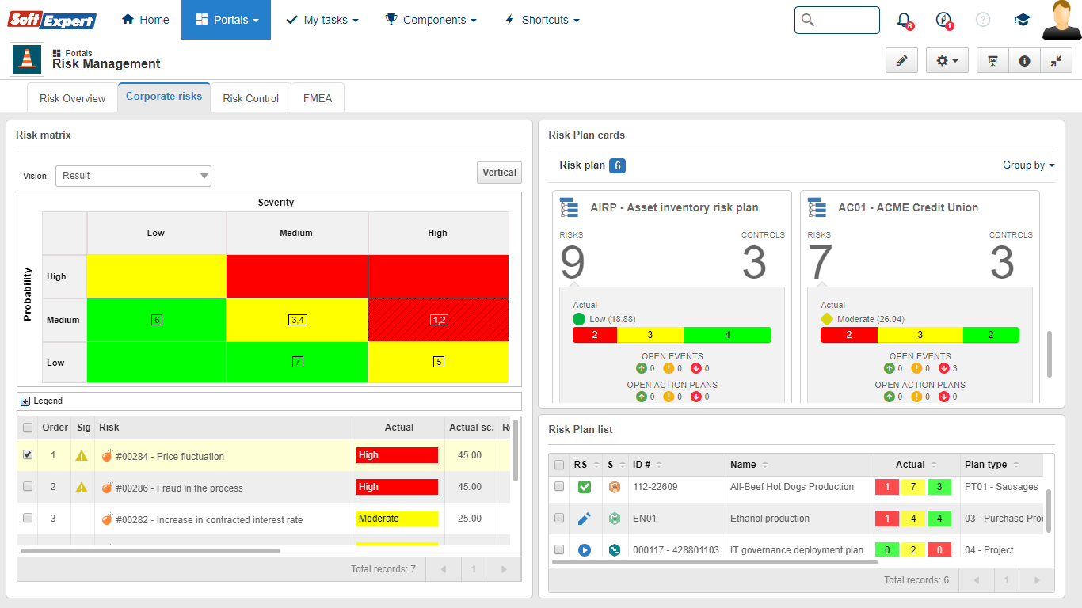This screenshot has height=608, width=1082.
Task: Click the Risk Plan cards vertical scrollbar
Action: [1050, 354]
